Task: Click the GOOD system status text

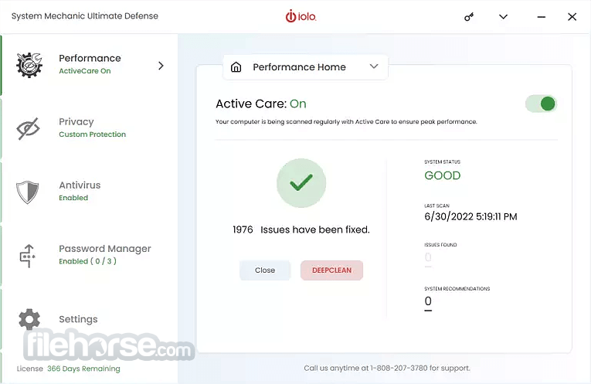Action: pos(443,175)
